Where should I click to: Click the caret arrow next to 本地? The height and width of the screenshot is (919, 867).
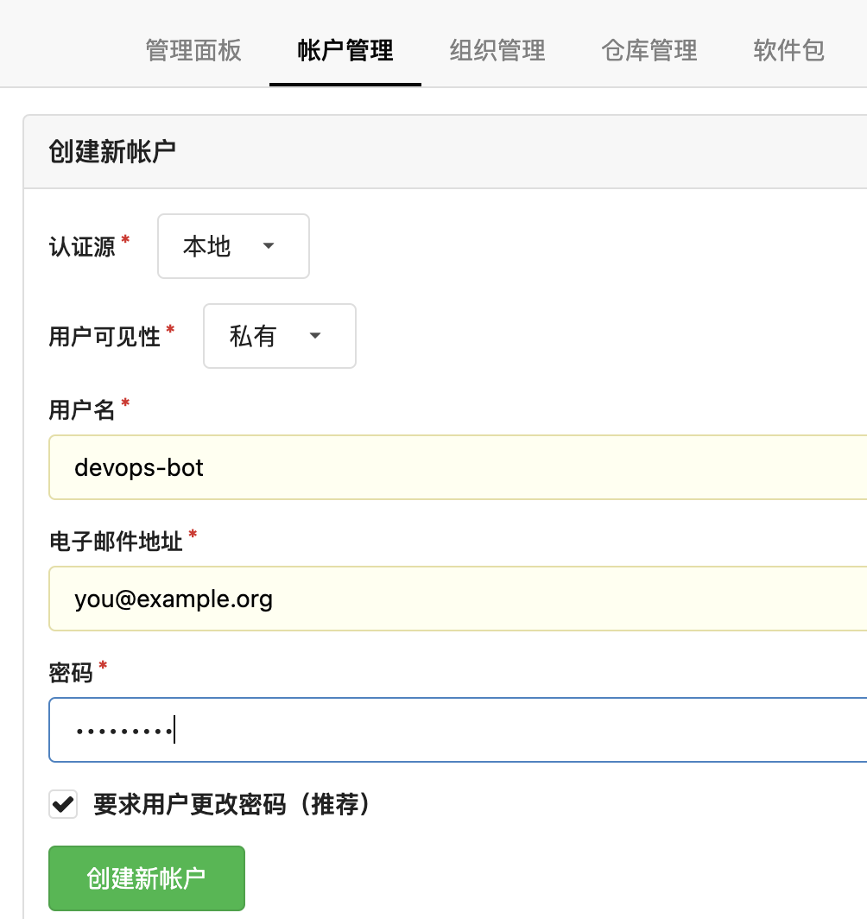(x=269, y=246)
